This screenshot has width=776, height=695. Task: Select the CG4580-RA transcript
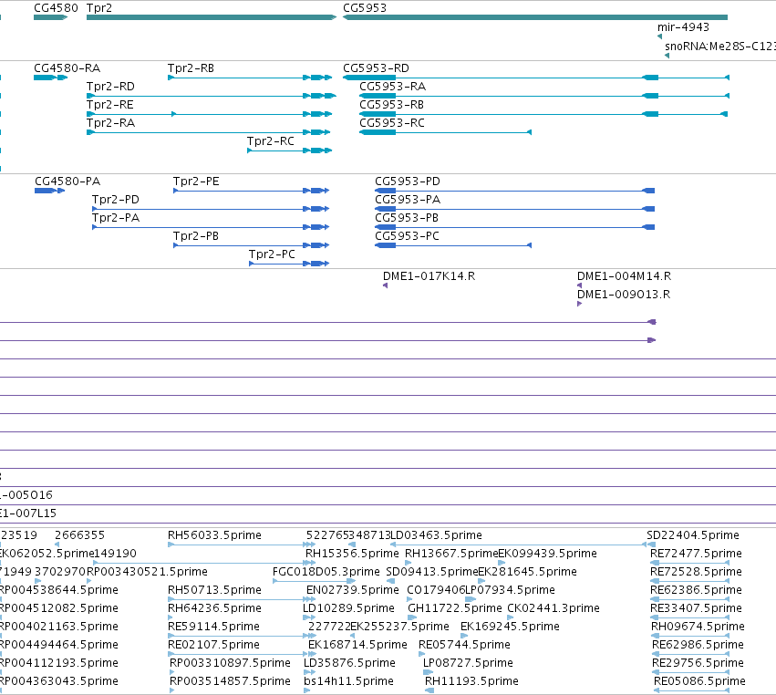50,78
